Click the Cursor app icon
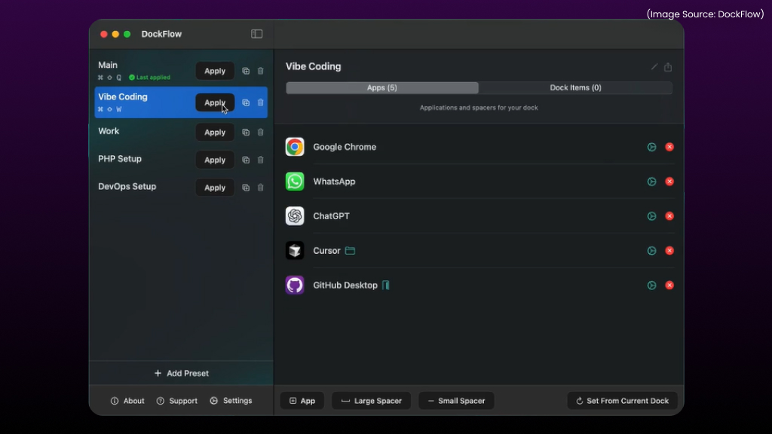 point(295,251)
